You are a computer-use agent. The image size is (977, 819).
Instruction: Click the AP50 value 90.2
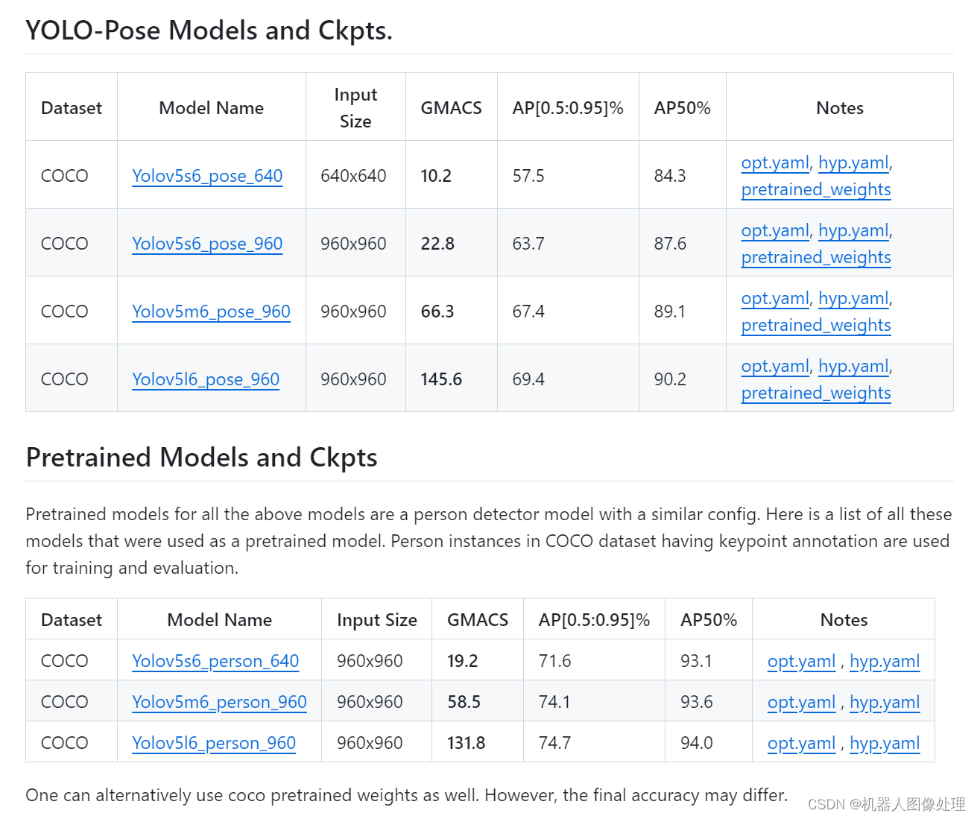pyautogui.click(x=670, y=379)
